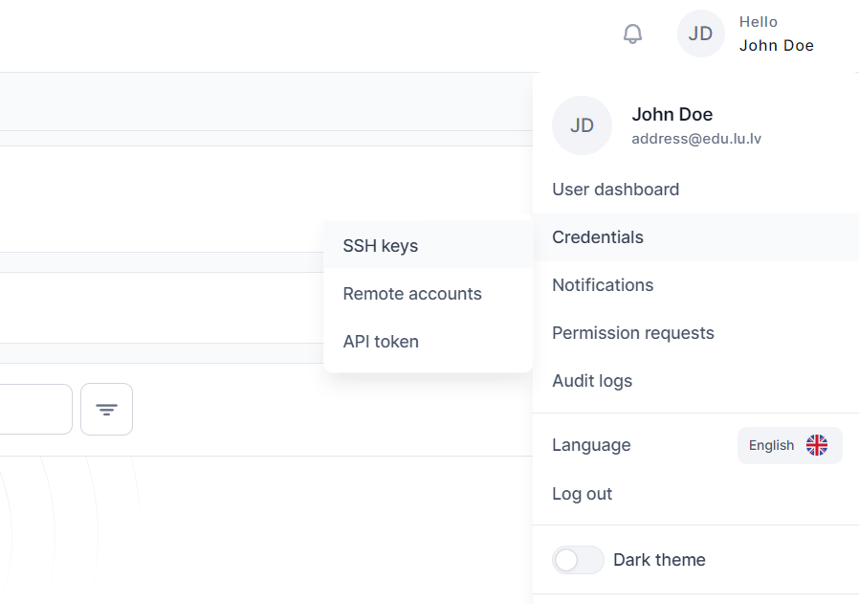Toggle the Dark theme switch
The height and width of the screenshot is (604, 859).
point(578,560)
